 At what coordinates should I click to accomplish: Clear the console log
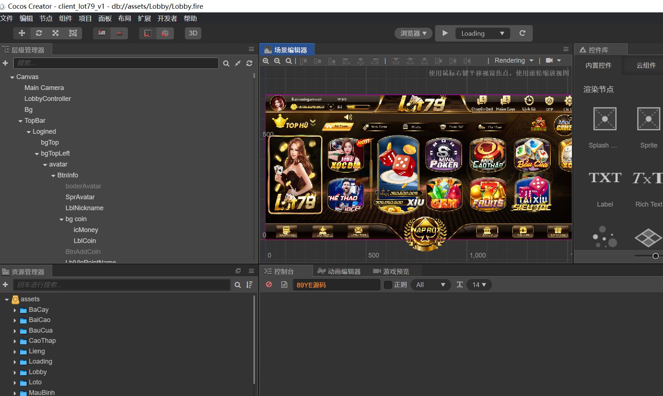269,285
